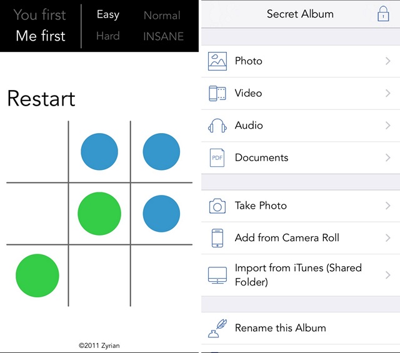Expand the Photo row chevron
Viewport: 400px width, 353px height.
coord(387,61)
